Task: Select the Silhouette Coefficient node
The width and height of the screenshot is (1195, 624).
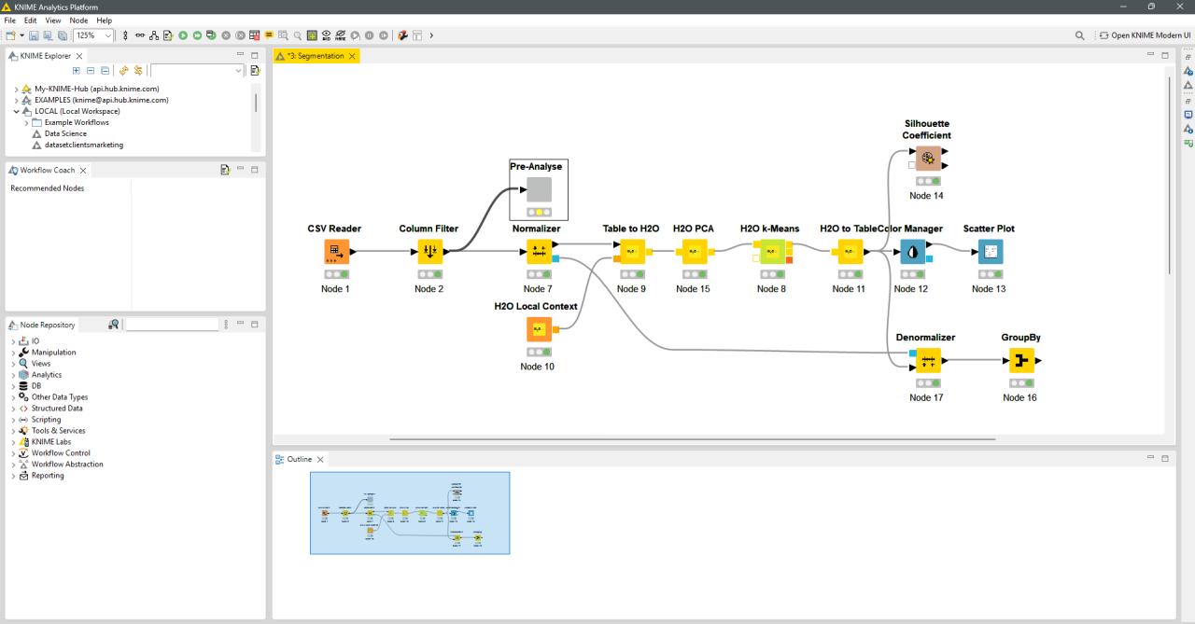Action: pos(927,159)
